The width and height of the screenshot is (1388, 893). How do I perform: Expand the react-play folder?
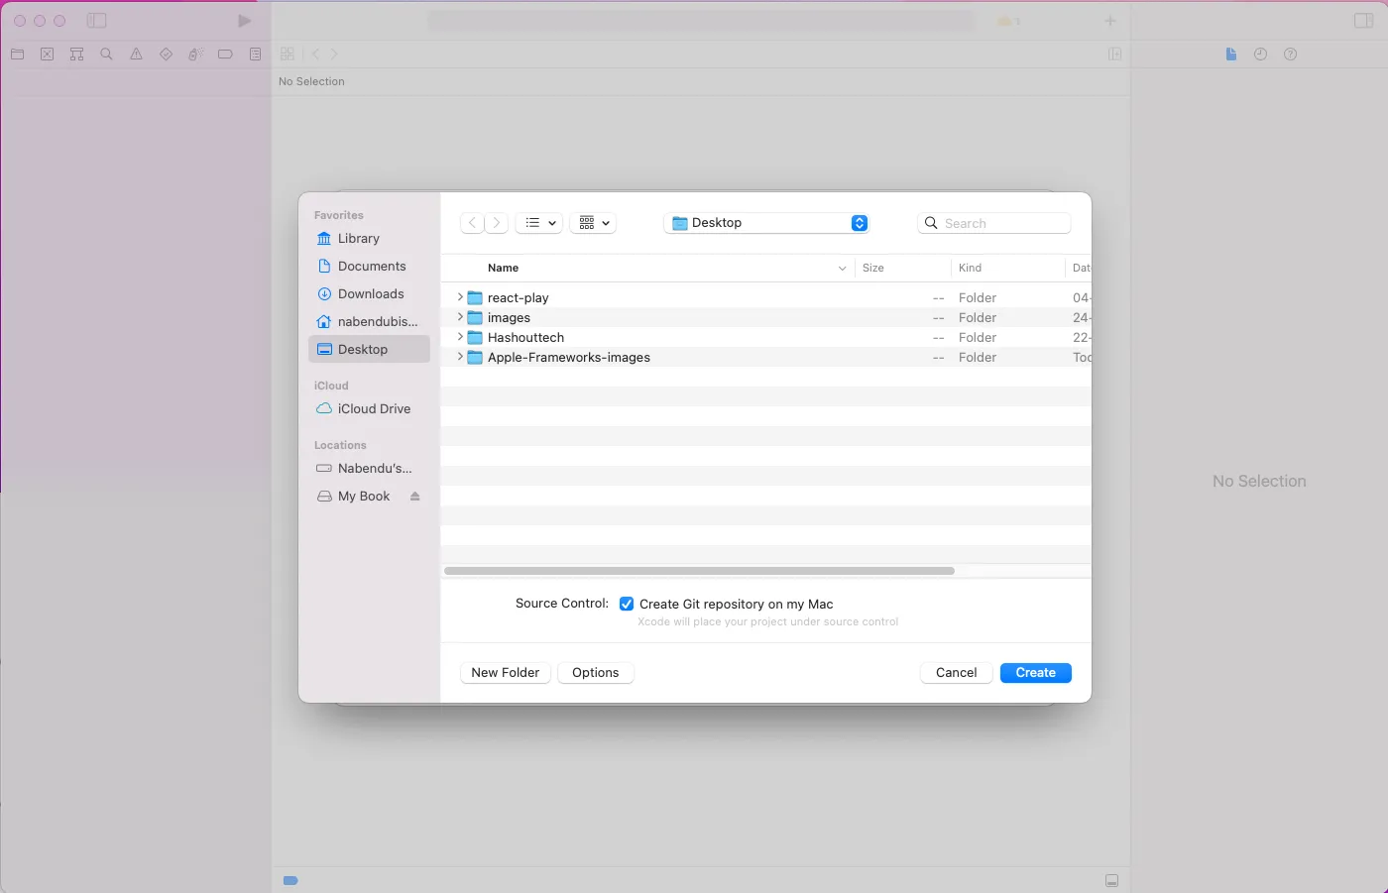[x=460, y=297]
